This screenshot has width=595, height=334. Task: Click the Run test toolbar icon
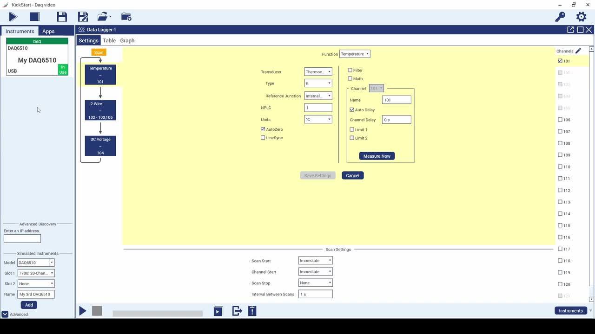pos(13,16)
